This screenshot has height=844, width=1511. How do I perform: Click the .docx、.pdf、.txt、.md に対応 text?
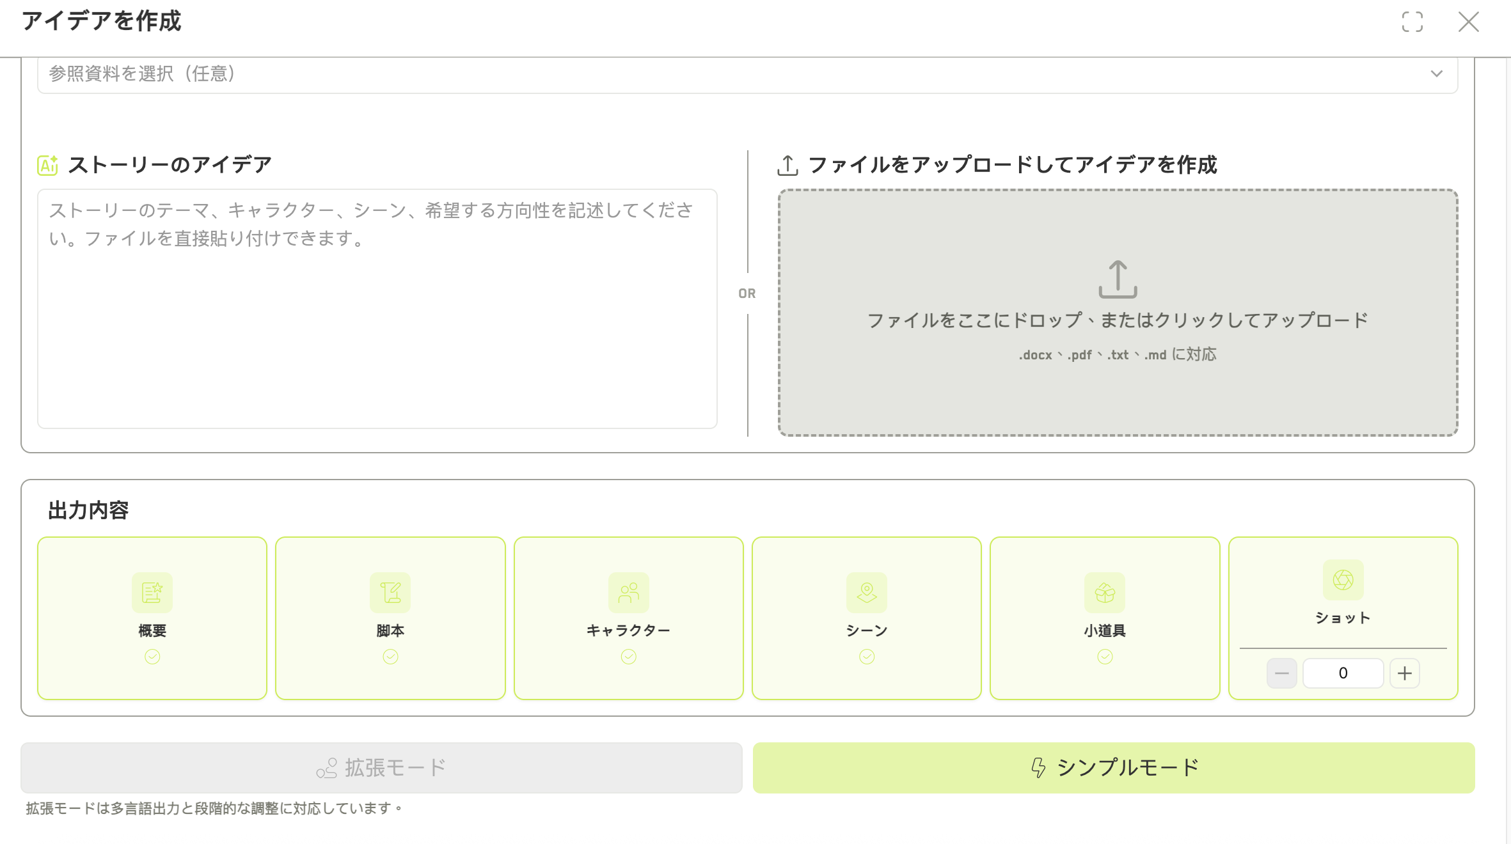pos(1118,355)
